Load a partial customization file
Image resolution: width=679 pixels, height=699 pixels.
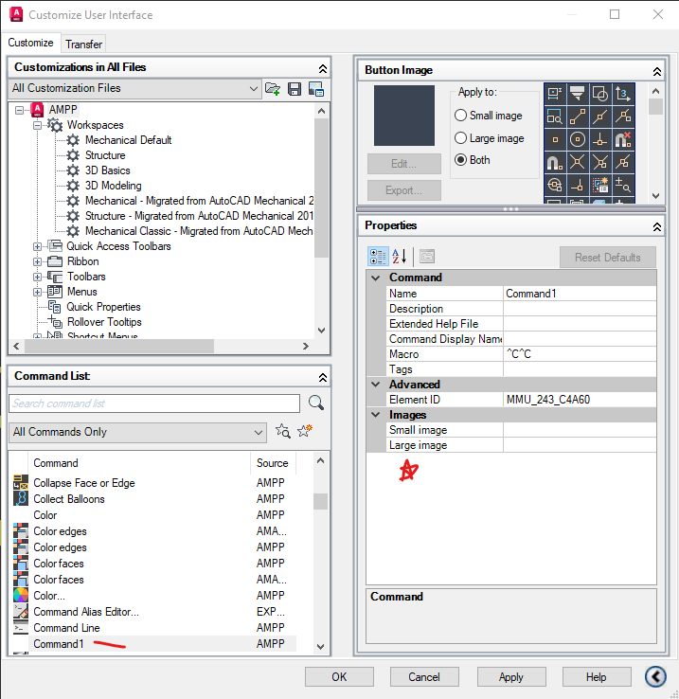pyautogui.click(x=273, y=89)
